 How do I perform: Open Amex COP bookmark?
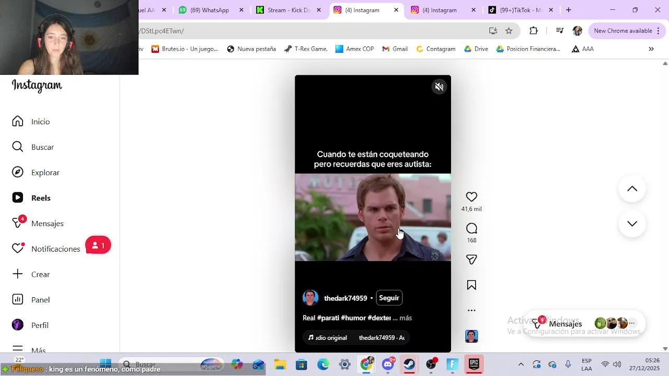click(x=354, y=49)
